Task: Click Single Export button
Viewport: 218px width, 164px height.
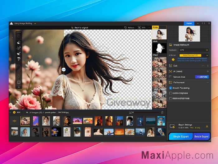Action: pos(181,137)
